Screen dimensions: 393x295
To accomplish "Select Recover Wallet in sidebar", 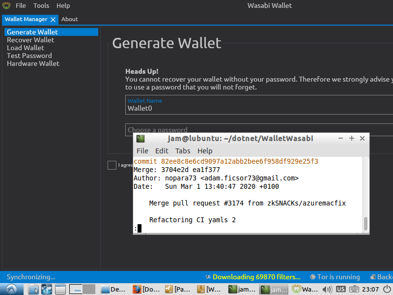I will coord(51,40).
